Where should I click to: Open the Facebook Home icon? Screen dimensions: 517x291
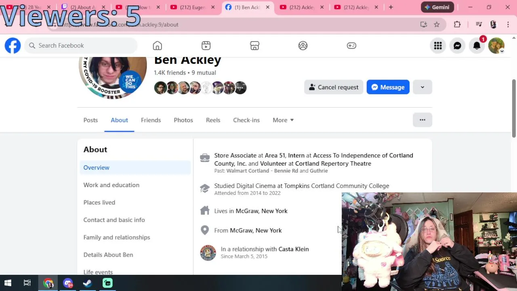[157, 46]
